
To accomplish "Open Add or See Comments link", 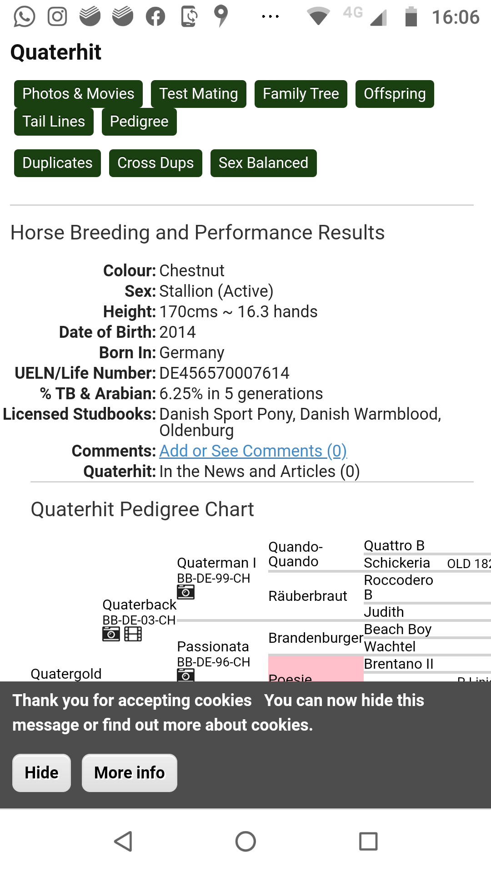I will coord(253,451).
